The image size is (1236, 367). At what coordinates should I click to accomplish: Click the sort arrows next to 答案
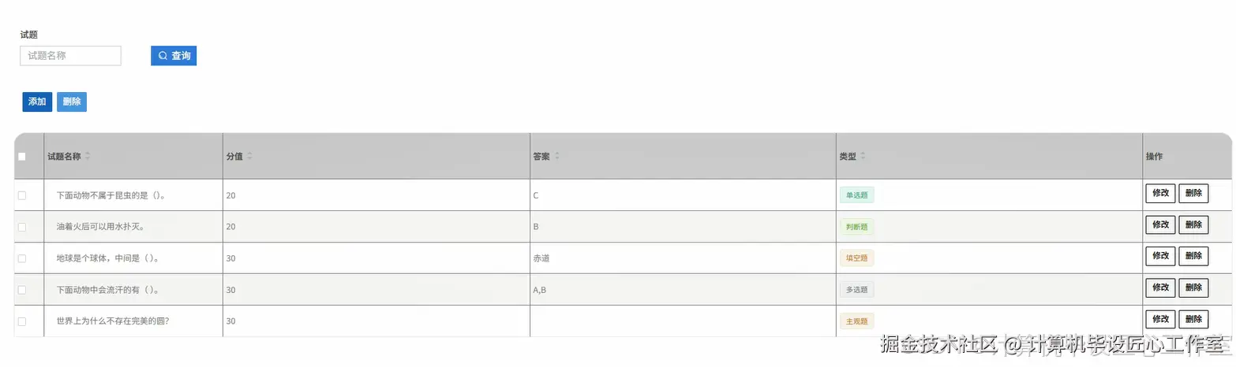(x=556, y=157)
